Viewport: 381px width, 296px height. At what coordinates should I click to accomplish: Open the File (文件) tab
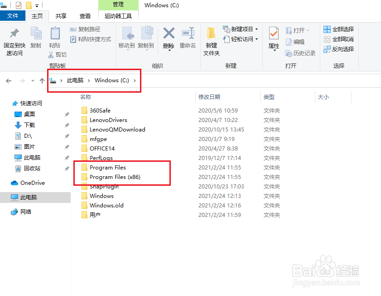click(x=13, y=16)
